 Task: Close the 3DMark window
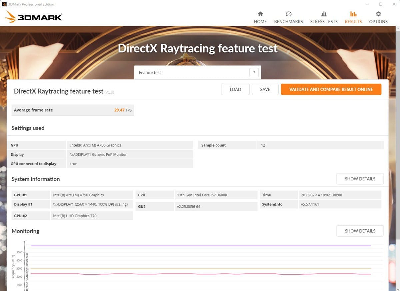393,4
